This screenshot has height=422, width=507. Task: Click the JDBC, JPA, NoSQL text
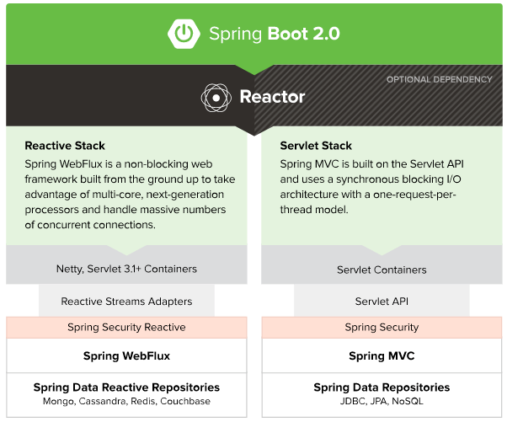[382, 402]
